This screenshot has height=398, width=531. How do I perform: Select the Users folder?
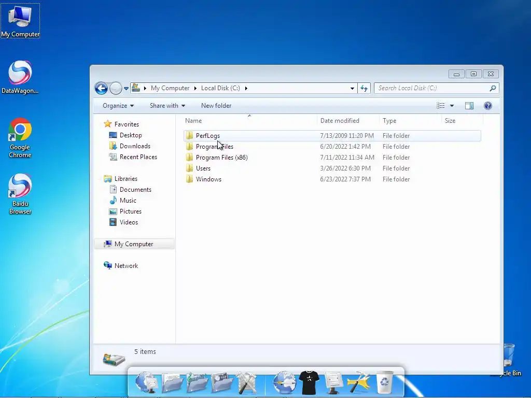tap(203, 168)
